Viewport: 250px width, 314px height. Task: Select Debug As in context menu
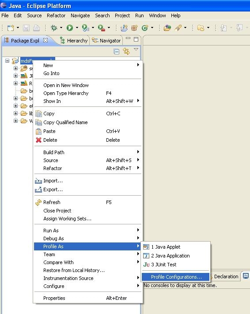pos(87,238)
